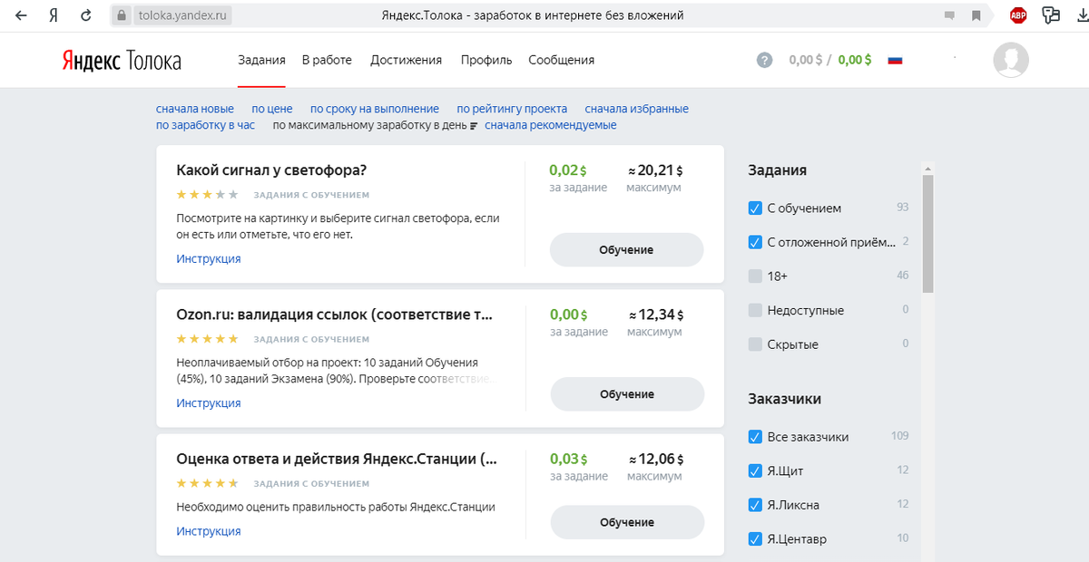This screenshot has width=1089, height=562.
Task: Uncheck the 'Я.Ликсна' checkbox
Action: click(x=755, y=505)
